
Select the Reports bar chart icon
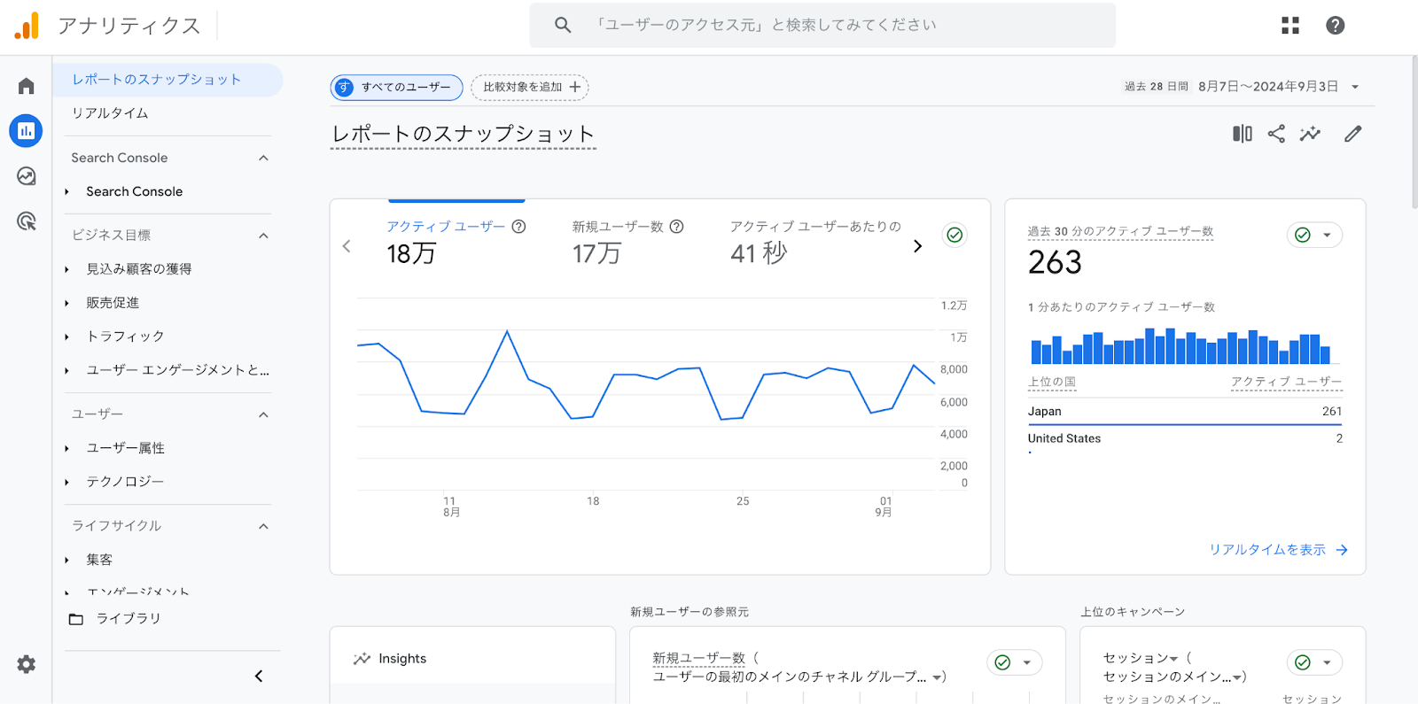[x=26, y=131]
